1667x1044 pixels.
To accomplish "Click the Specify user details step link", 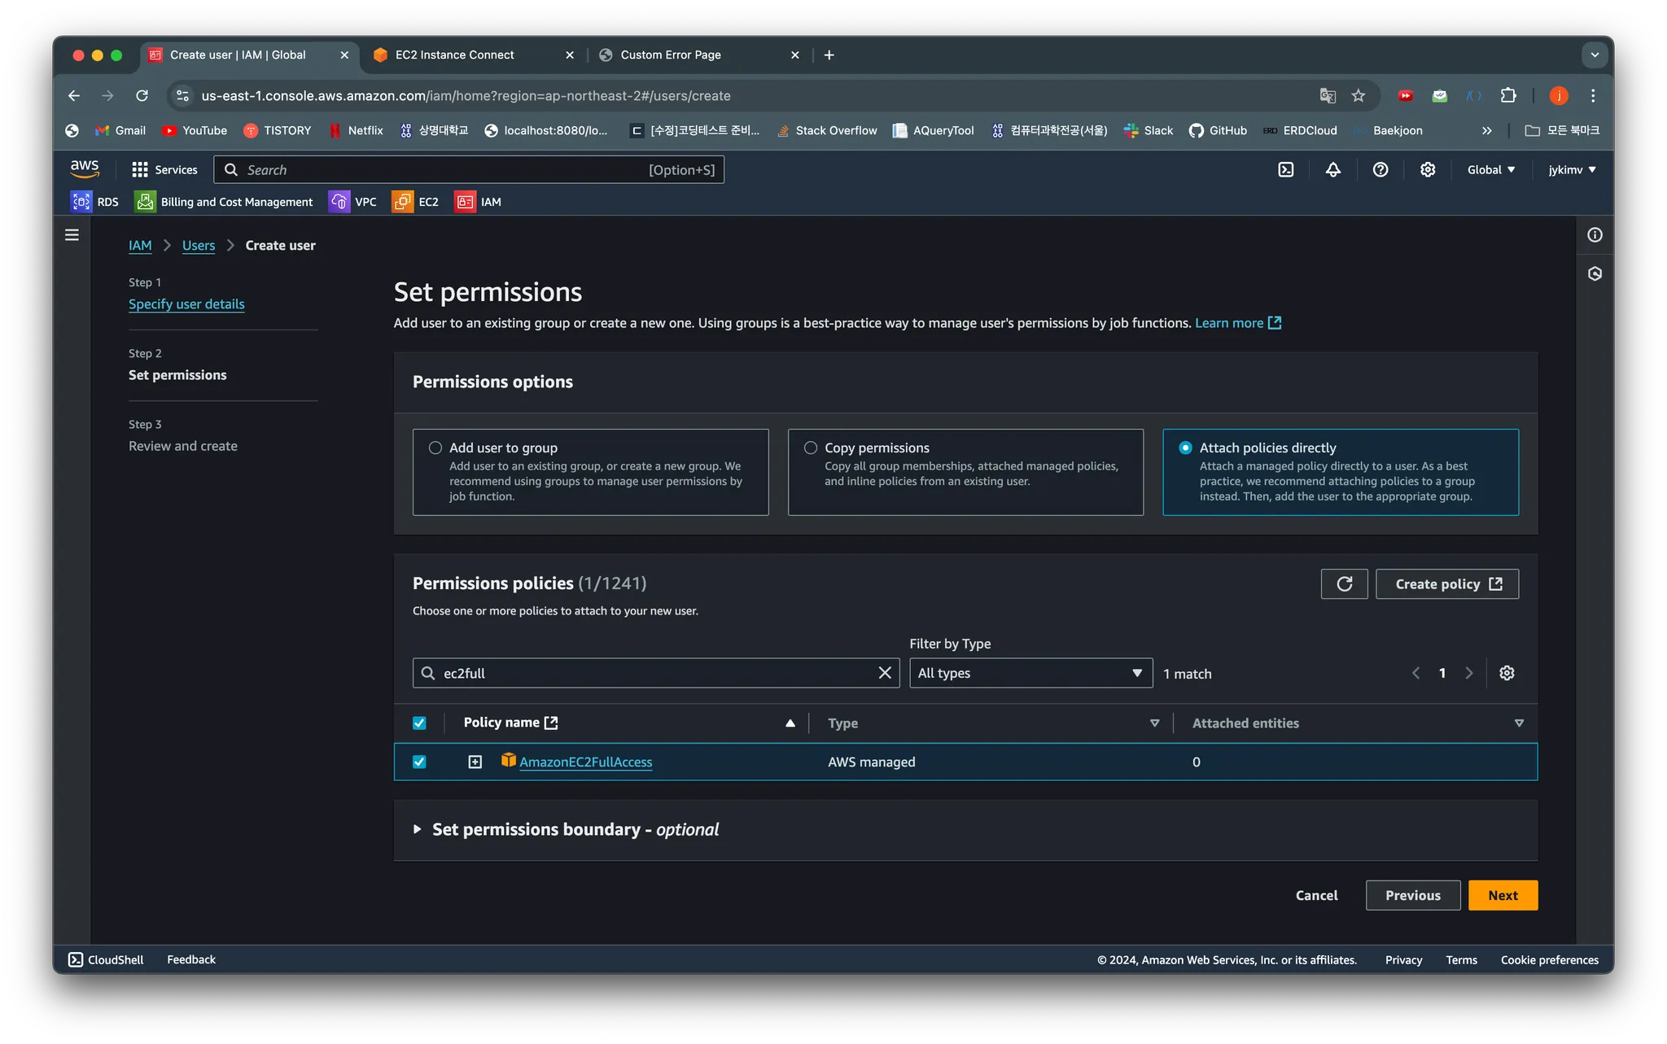I will point(186,304).
